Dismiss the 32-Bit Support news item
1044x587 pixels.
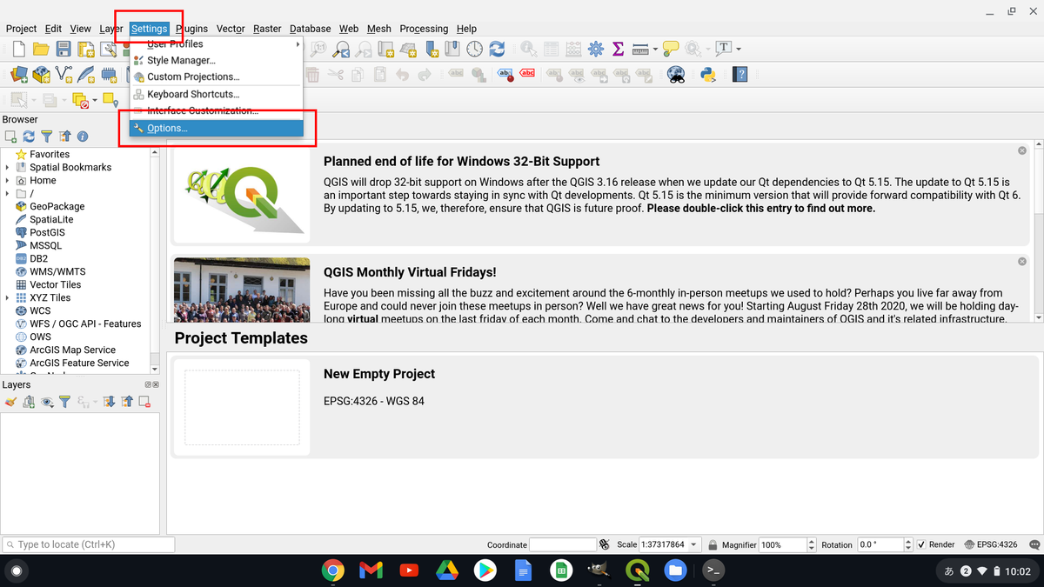click(1022, 150)
